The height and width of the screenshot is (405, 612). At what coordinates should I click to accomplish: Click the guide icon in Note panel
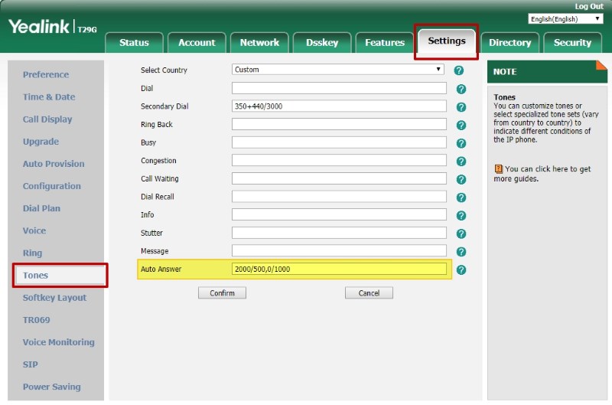pos(499,168)
